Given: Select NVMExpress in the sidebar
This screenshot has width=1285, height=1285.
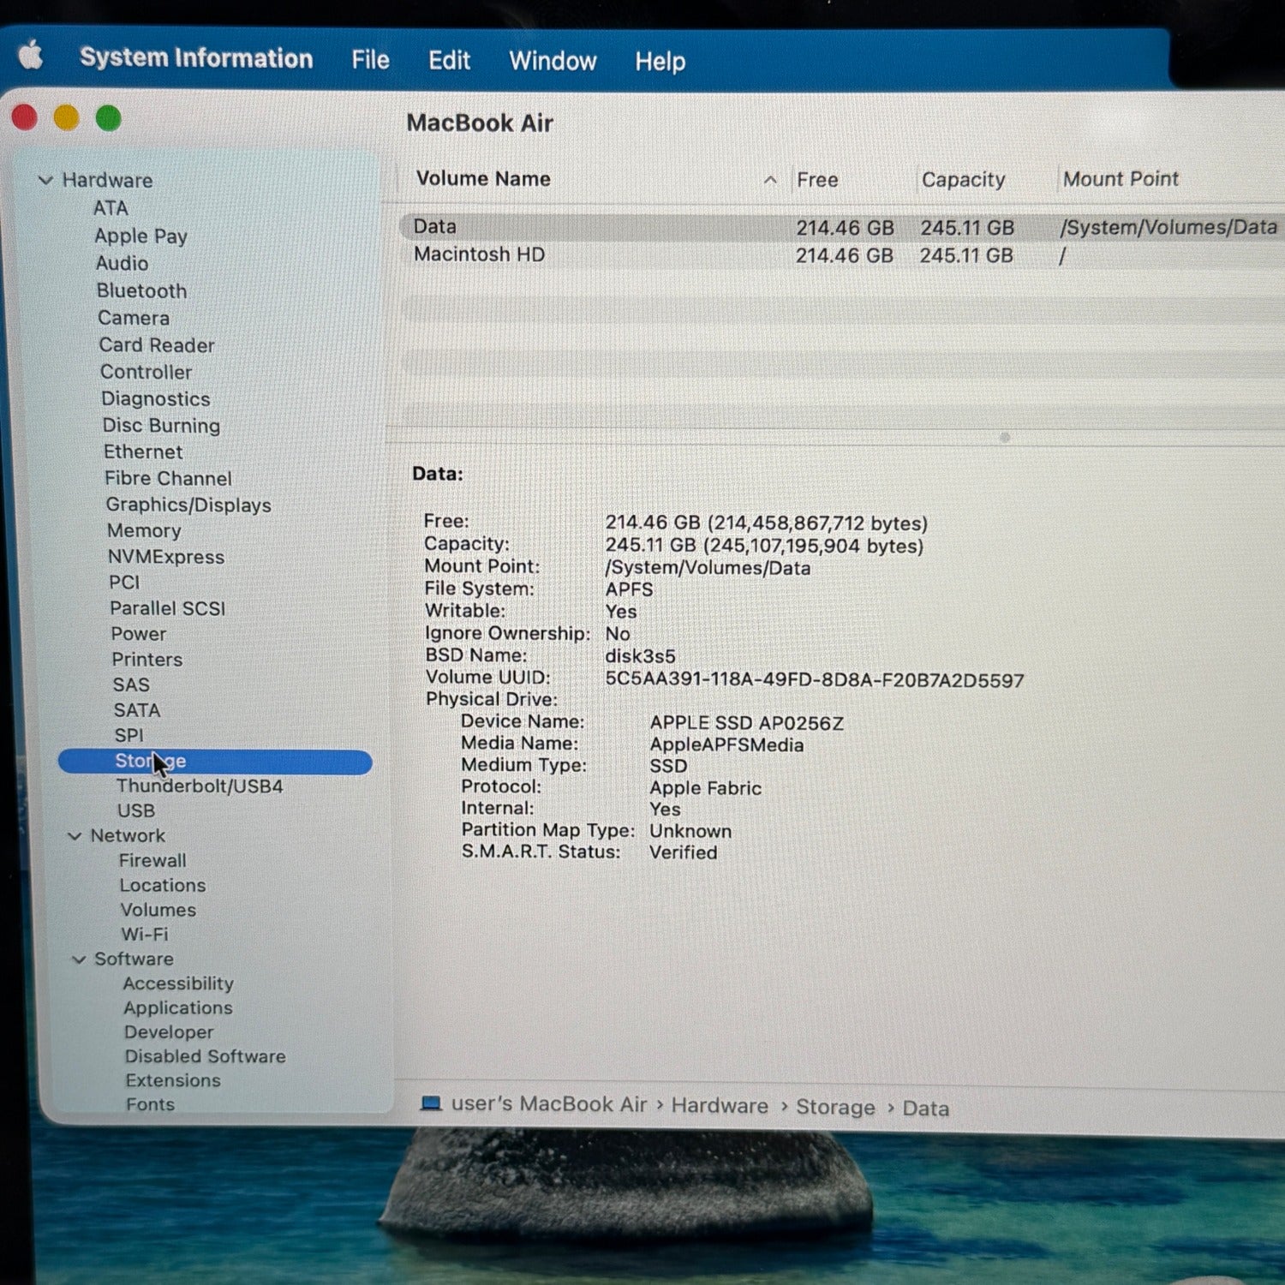Looking at the screenshot, I should (166, 557).
